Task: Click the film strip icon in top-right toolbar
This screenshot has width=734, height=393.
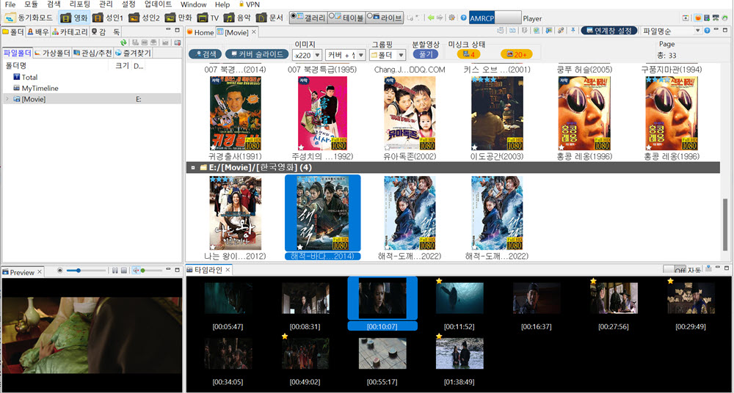Action: pos(707,18)
